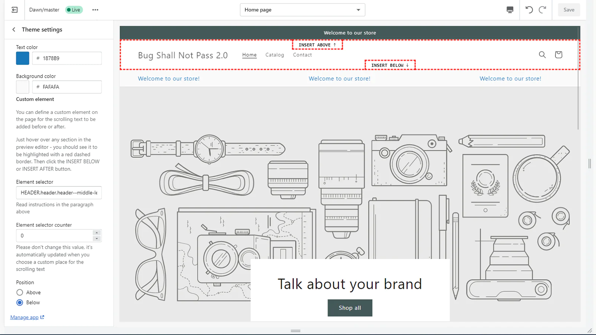Click the Dawn/master theme name

pyautogui.click(x=44, y=10)
